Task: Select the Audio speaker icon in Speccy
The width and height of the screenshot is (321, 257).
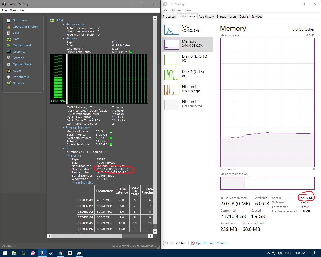Action: tap(9, 71)
